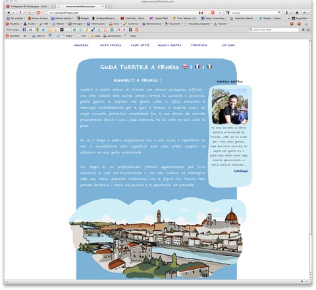Click the Italian flag icon in address bar

click(x=201, y=12)
